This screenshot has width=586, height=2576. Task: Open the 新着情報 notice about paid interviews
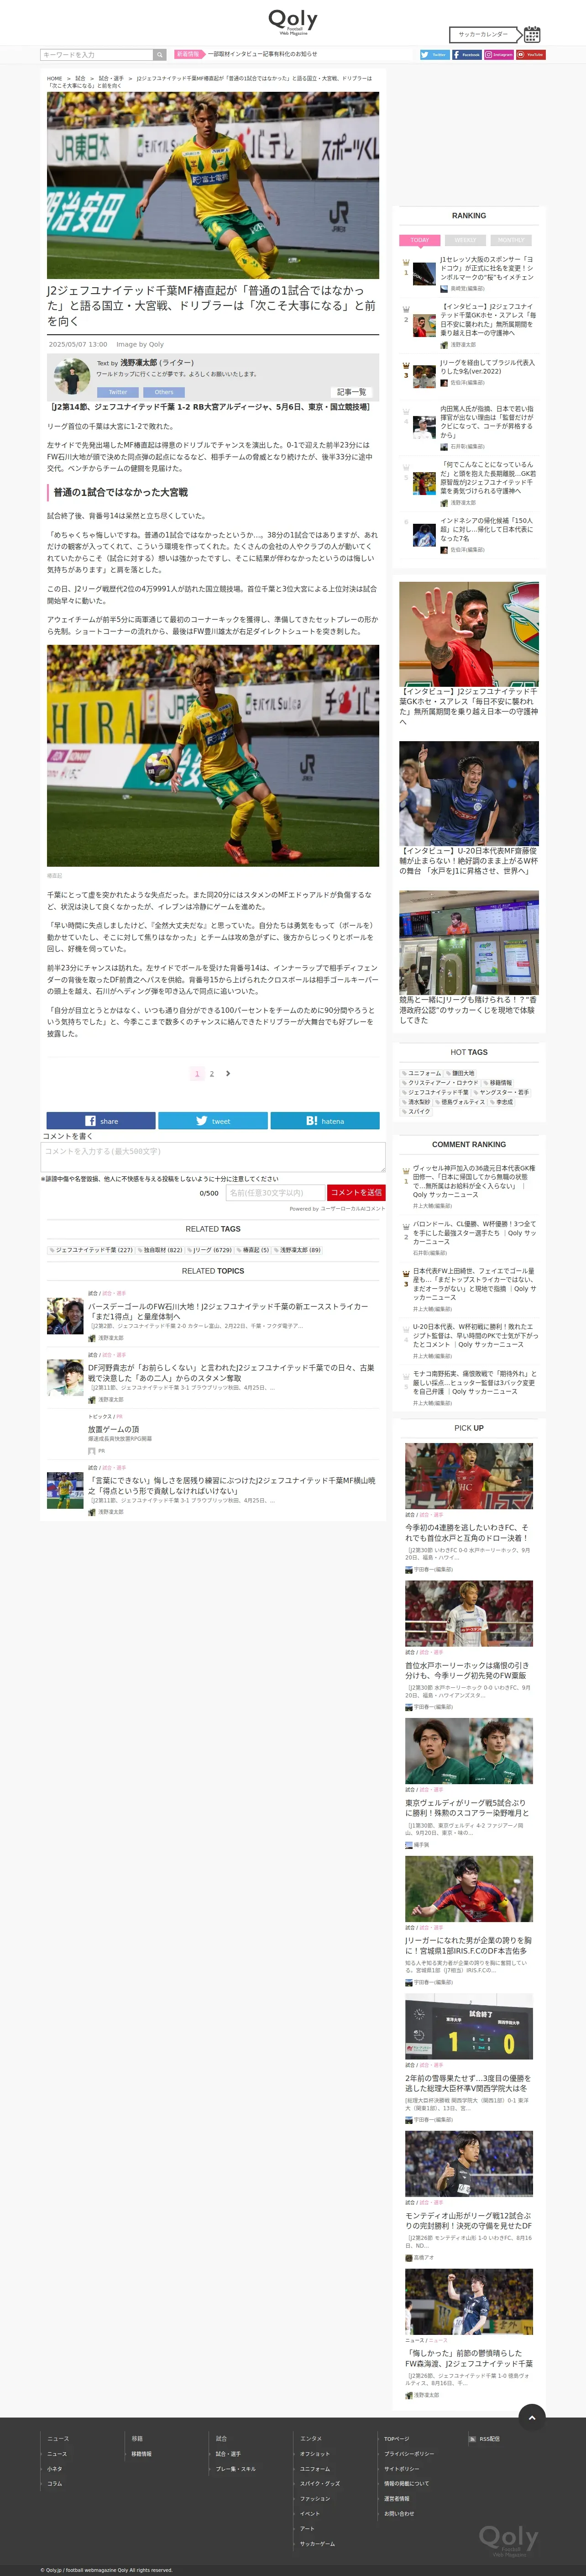click(262, 54)
